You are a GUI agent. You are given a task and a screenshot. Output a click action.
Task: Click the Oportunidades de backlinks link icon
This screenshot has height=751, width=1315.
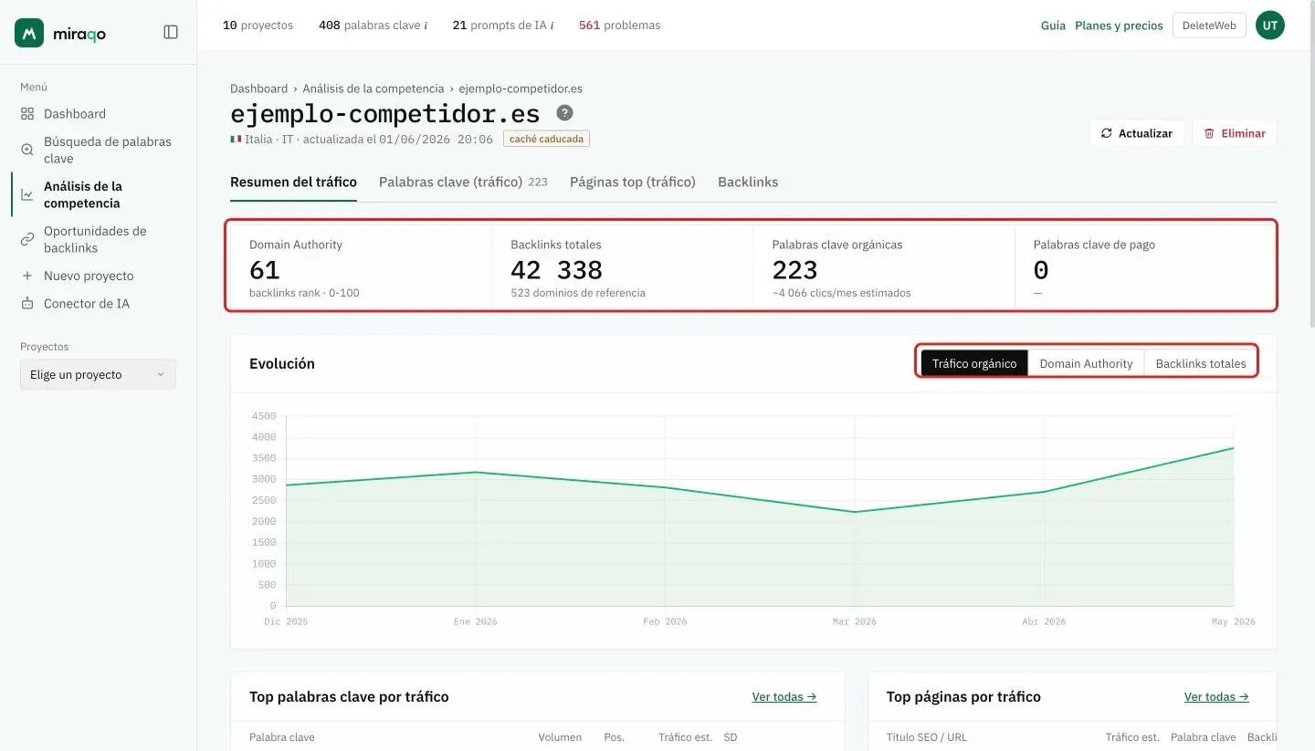(27, 239)
